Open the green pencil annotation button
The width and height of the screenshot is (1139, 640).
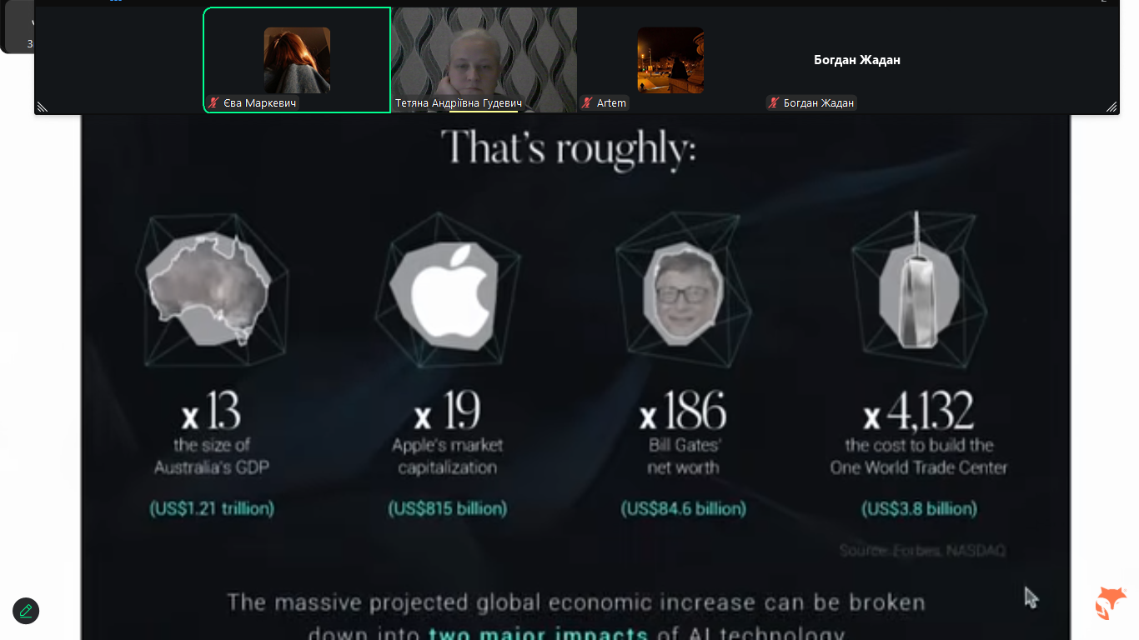pyautogui.click(x=26, y=611)
